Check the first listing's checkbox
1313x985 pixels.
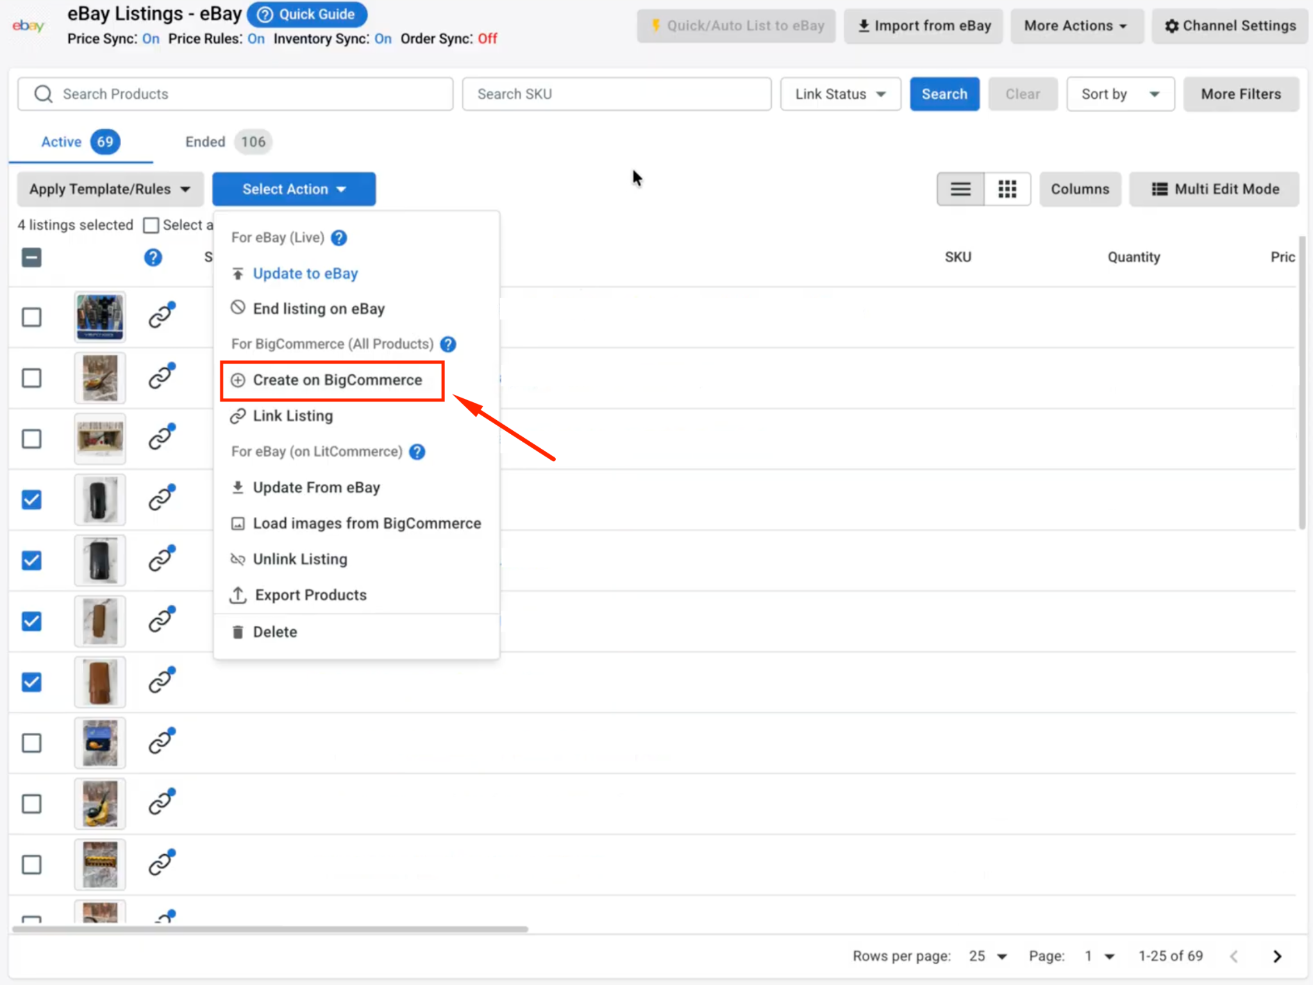[31, 317]
